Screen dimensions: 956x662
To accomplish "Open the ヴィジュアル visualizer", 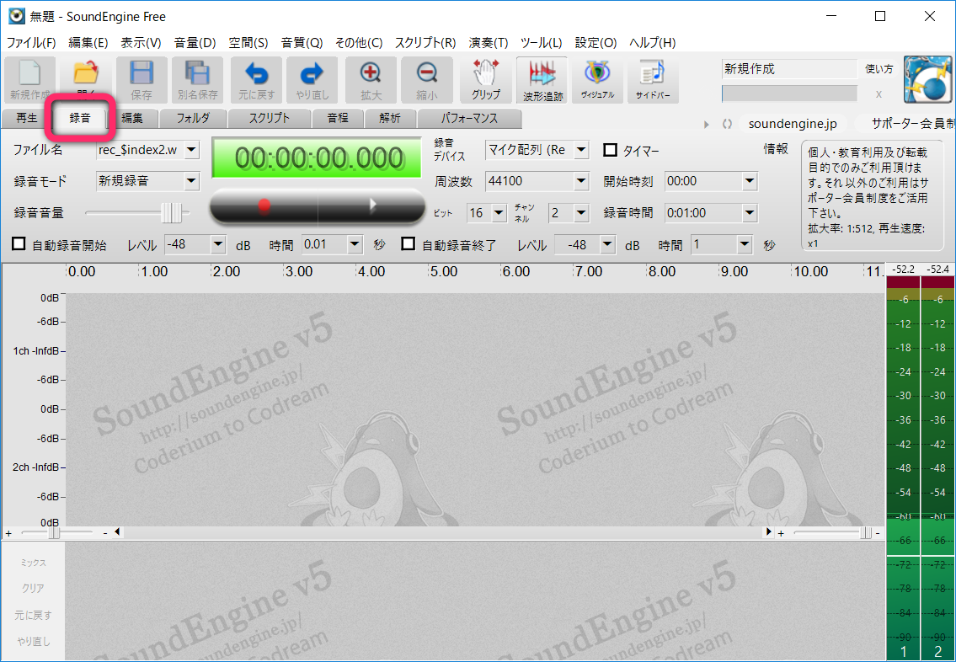I will pos(599,79).
